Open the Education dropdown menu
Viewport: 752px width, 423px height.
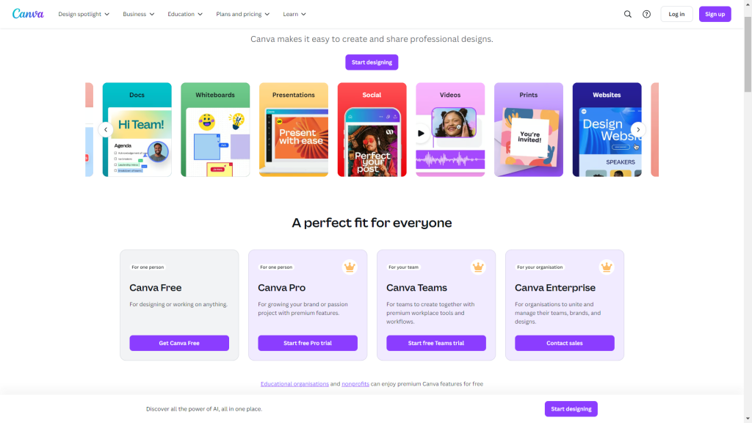(184, 14)
